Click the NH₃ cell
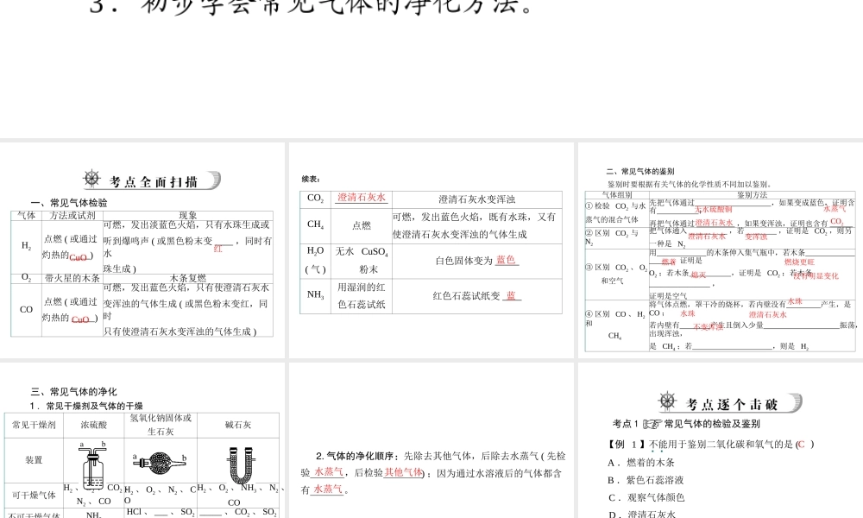The height and width of the screenshot is (518, 863). pyautogui.click(x=315, y=295)
